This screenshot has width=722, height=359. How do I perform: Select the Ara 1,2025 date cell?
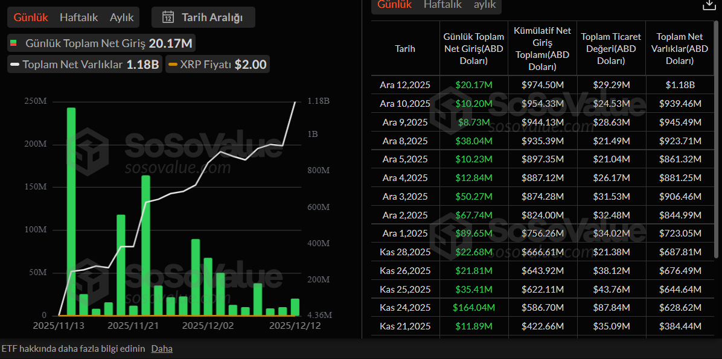(x=405, y=234)
